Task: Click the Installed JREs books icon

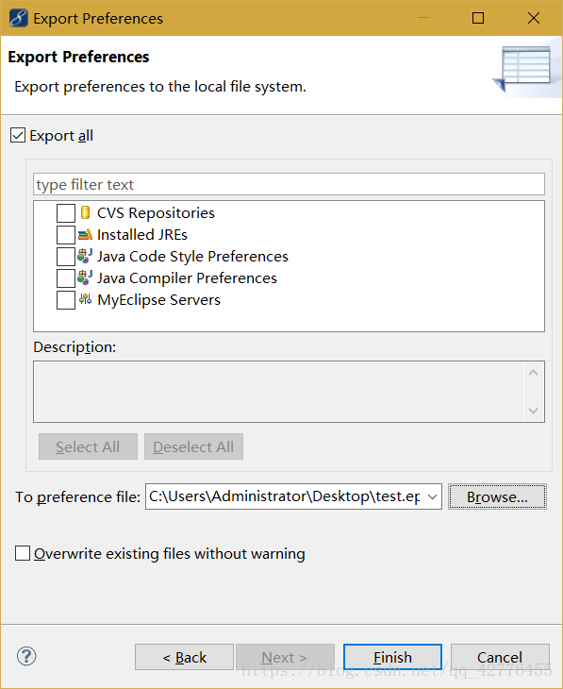Action: pos(85,235)
